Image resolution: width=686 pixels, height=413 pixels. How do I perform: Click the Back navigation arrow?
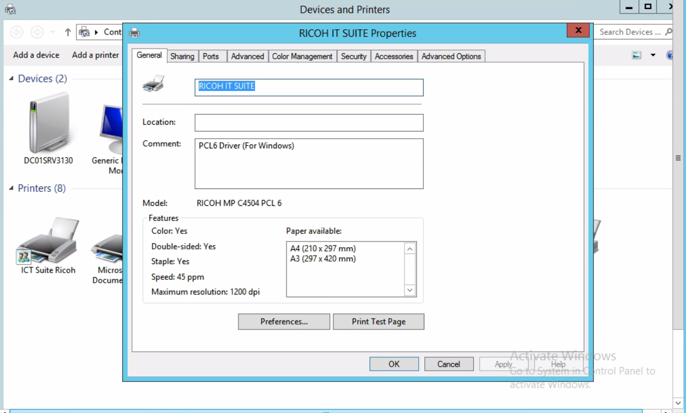pyautogui.click(x=16, y=32)
